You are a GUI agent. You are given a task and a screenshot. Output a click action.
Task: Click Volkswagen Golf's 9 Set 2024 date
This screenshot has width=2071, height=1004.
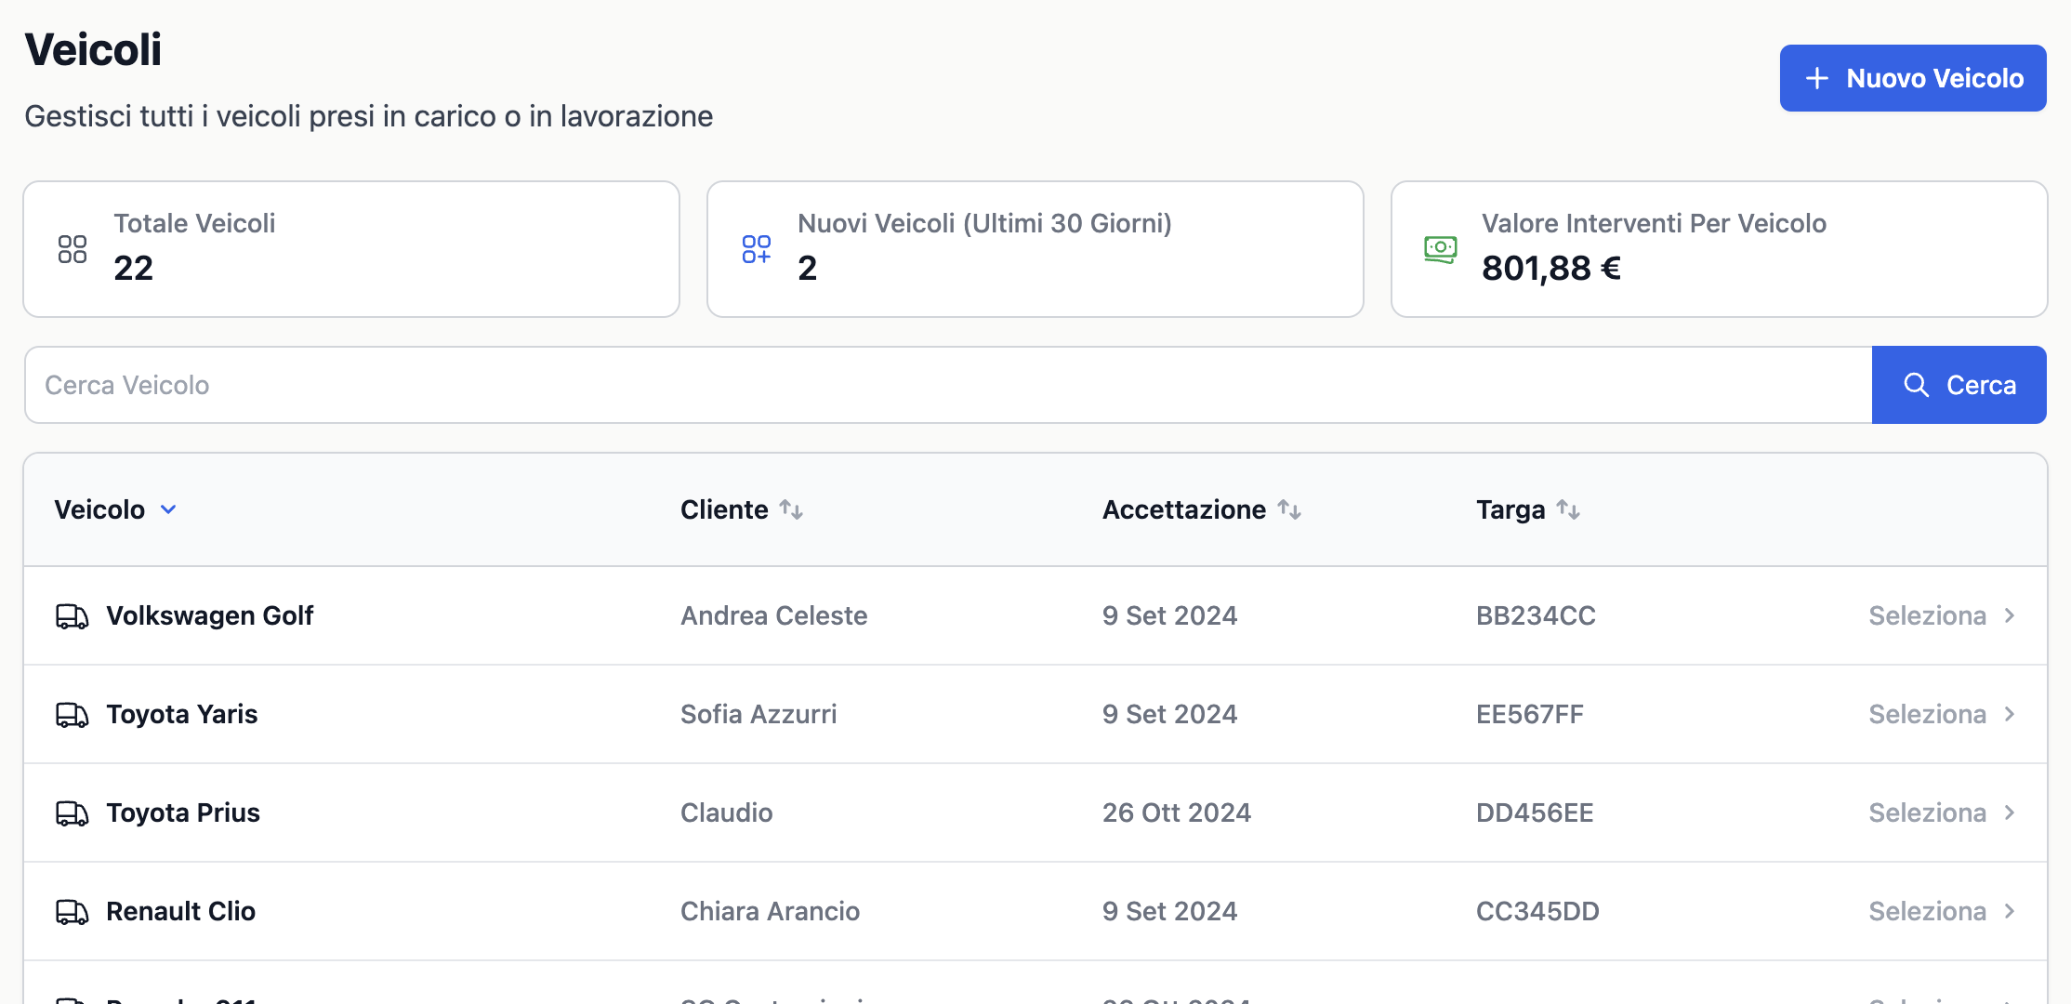(1169, 615)
